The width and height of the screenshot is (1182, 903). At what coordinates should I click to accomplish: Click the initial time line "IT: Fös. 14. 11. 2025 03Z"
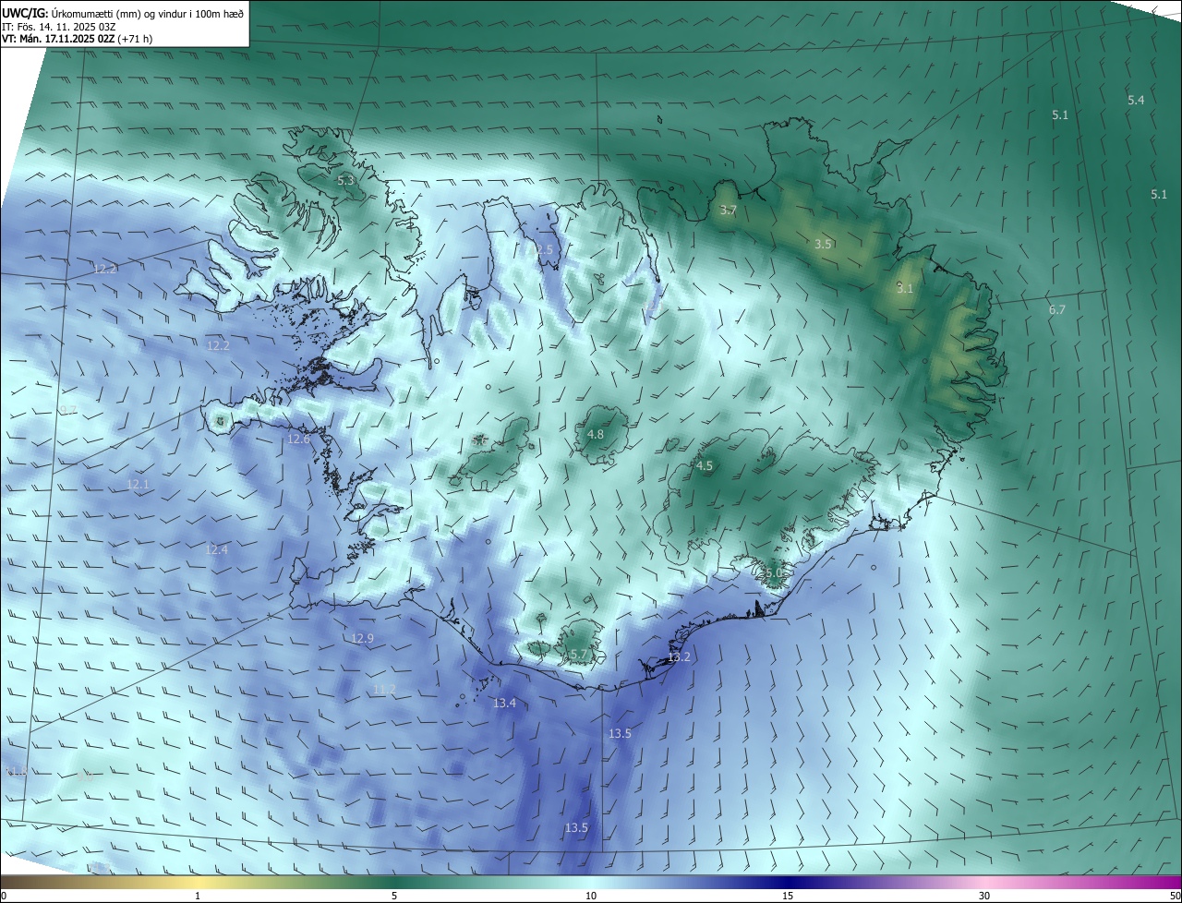pyautogui.click(x=57, y=27)
